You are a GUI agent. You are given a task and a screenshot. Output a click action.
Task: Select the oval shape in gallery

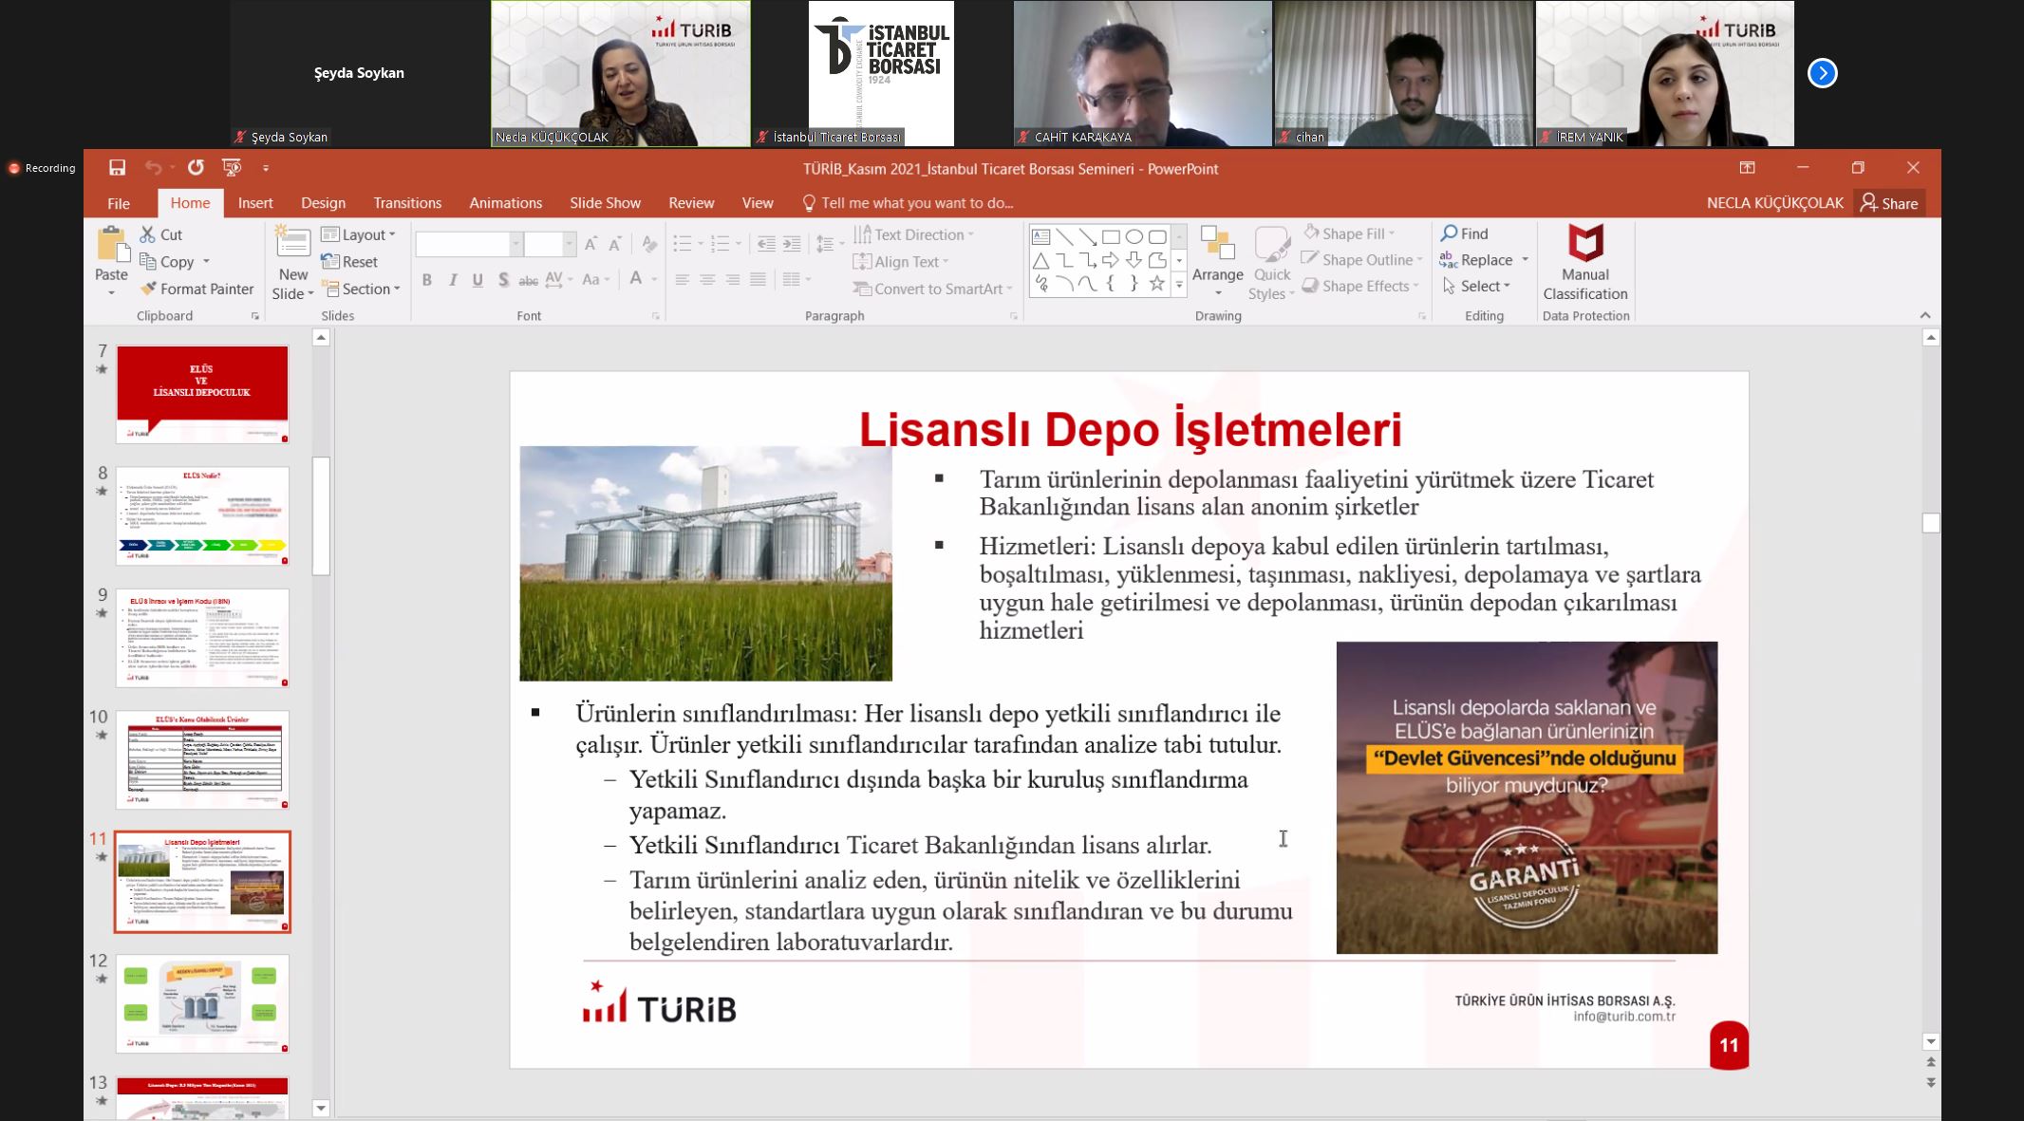tap(1134, 236)
